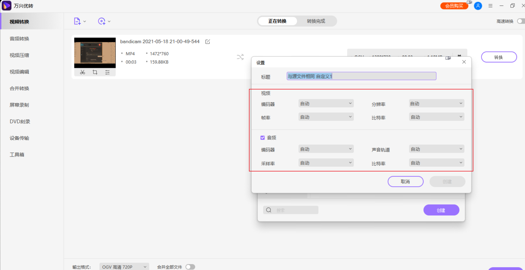Screen dimensions: 525x270
Task: Click the add file icon
Action: (x=77, y=21)
